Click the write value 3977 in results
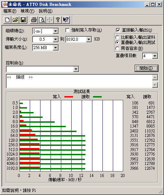The width and height of the screenshot is (164, 195). (134, 164)
